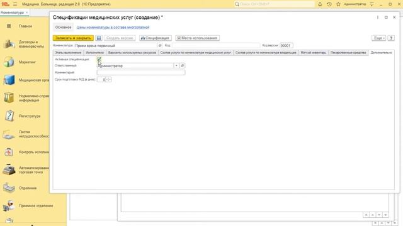Select the Дополнительно tab
Screen dimensions: 403x226
381,53
